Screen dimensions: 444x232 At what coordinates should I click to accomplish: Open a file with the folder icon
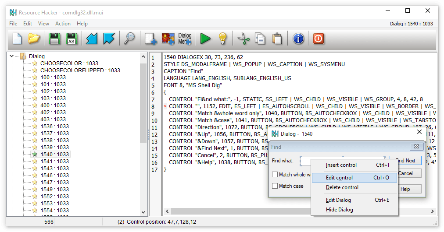tap(34, 39)
